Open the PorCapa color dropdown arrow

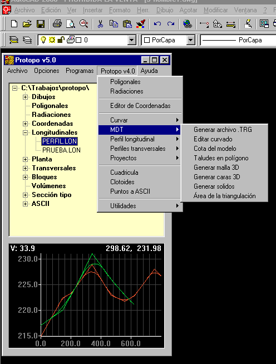[190, 40]
